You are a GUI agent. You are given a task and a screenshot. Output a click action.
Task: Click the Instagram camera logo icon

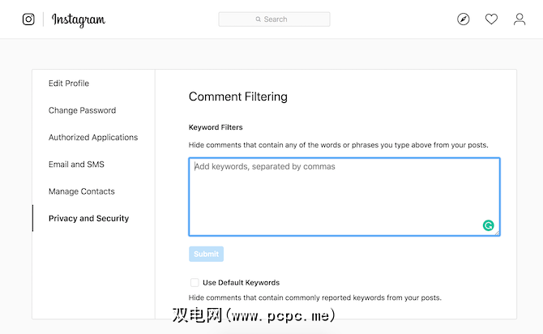(x=28, y=19)
